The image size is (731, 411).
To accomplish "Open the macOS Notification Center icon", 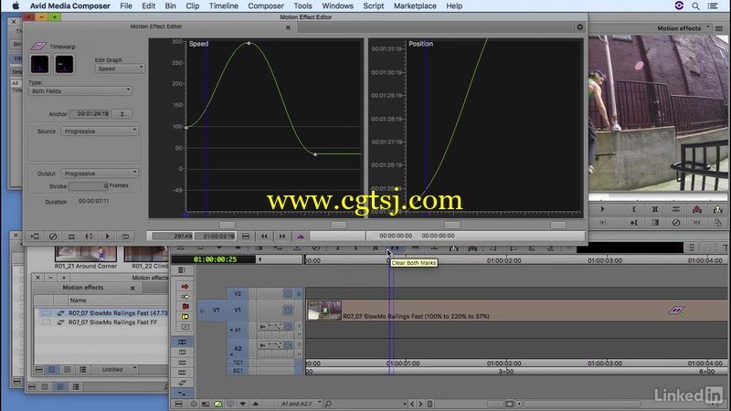I will (713, 6).
